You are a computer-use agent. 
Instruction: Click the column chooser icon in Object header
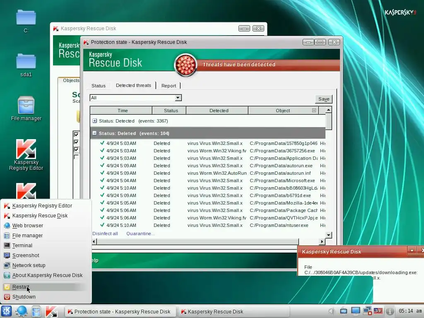click(x=314, y=110)
